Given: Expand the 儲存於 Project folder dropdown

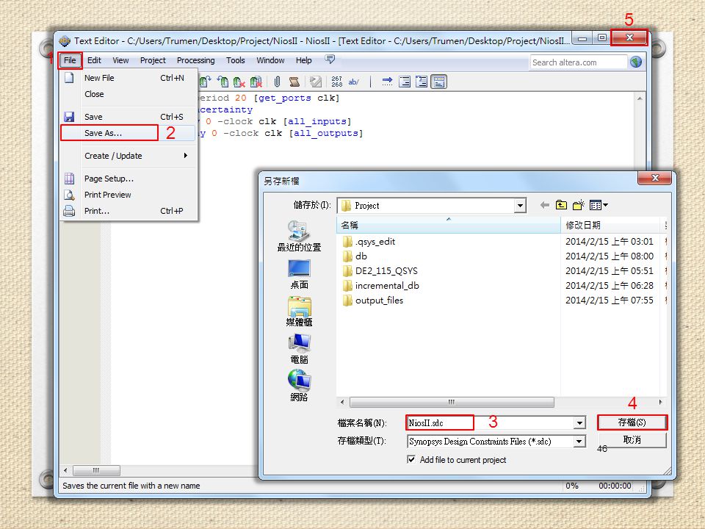Looking at the screenshot, I should pos(520,206).
